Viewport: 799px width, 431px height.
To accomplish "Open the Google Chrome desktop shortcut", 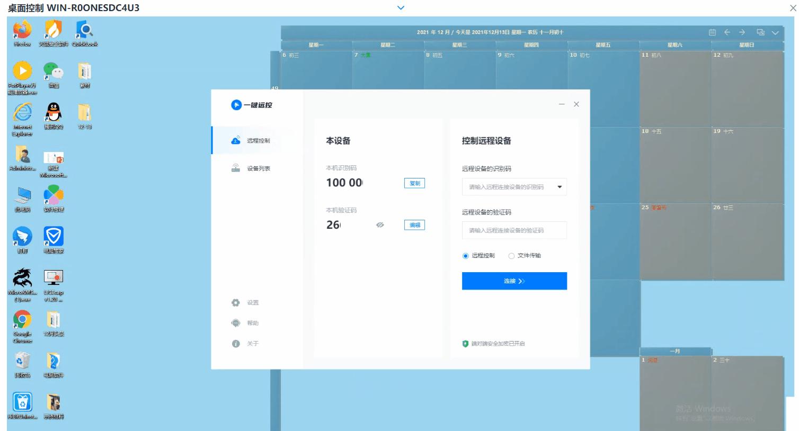I will click(x=22, y=326).
